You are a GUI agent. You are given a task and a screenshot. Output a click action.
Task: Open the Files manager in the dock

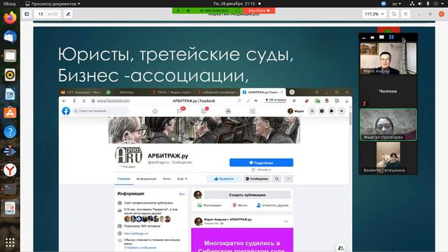click(10, 56)
